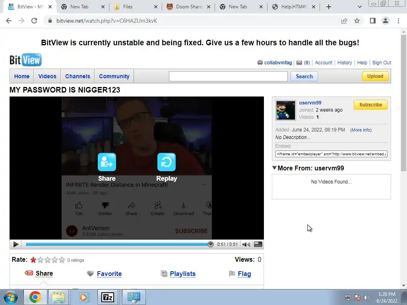The image size is (407, 305).
Task: Open the History link
Action: point(345,62)
